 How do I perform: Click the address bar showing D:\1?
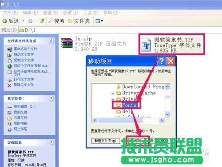120,30
